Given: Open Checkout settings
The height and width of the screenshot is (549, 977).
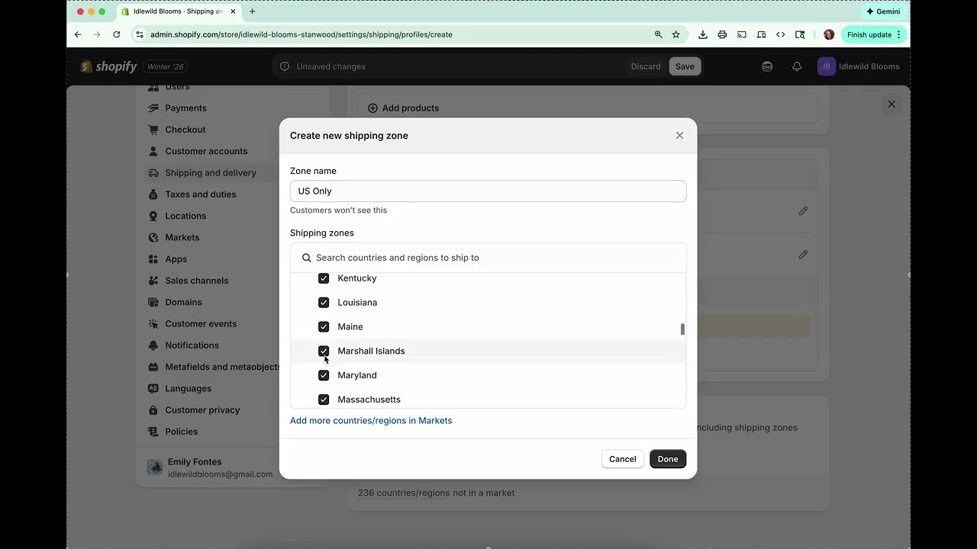Looking at the screenshot, I should (185, 130).
